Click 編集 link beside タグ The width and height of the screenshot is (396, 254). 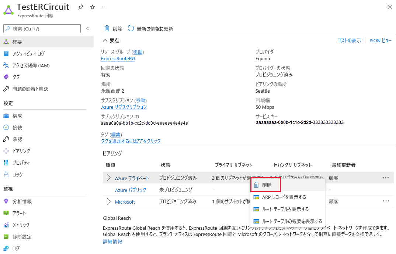click(x=116, y=135)
